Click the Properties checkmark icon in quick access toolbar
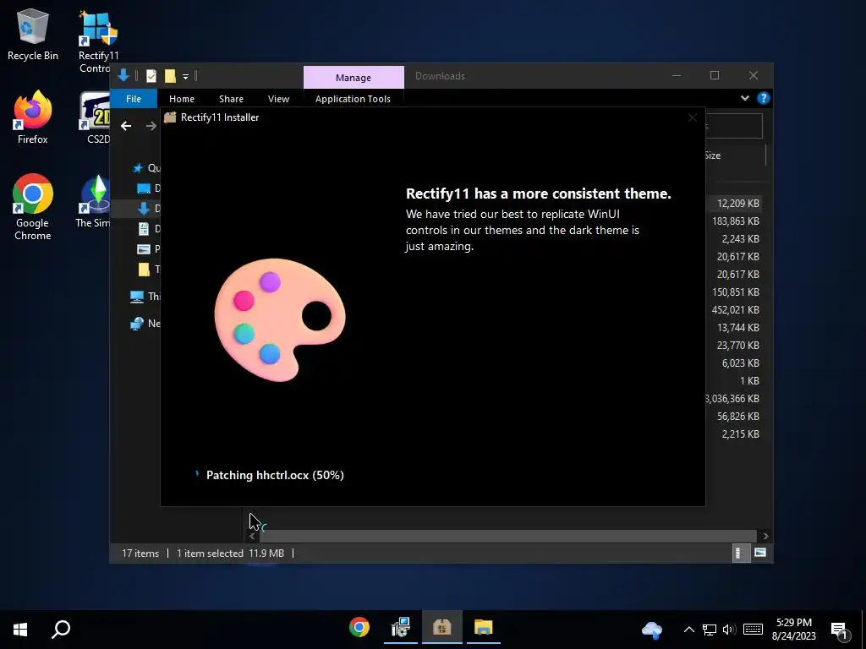866x649 pixels. (151, 76)
